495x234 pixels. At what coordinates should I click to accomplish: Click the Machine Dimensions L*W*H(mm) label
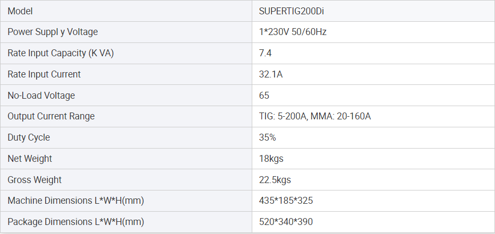(x=76, y=201)
